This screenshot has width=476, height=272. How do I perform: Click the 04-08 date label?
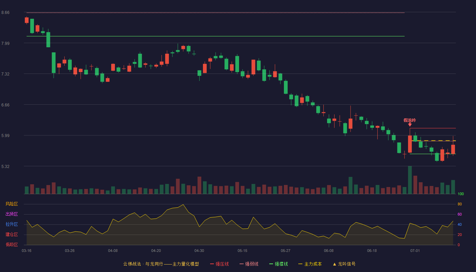coord(113,251)
